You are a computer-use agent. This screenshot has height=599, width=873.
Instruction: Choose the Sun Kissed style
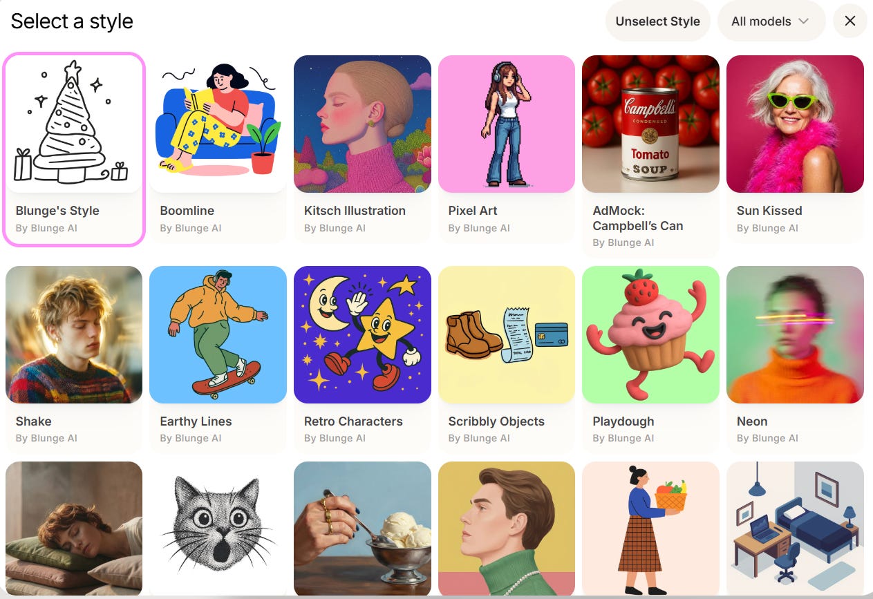click(x=795, y=124)
